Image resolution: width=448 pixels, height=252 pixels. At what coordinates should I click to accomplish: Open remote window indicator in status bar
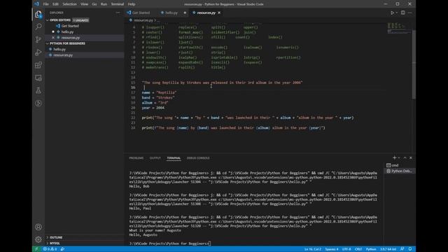[x=36, y=249]
